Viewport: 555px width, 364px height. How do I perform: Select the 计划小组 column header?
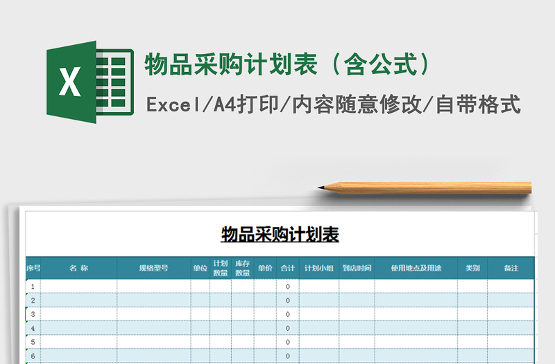pyautogui.click(x=318, y=268)
